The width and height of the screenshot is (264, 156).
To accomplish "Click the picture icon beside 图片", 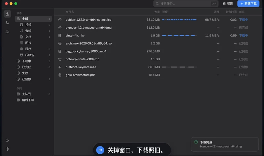I will 21,43.
